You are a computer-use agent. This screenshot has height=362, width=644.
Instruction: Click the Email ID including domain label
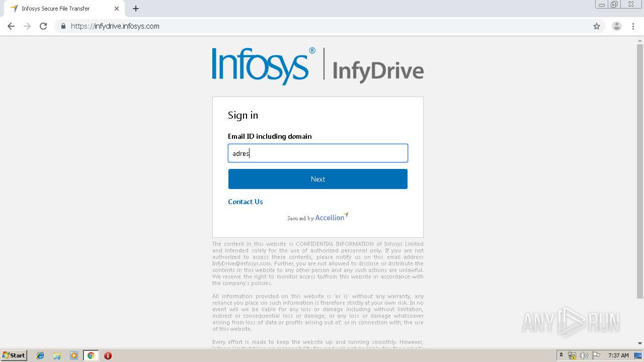point(270,136)
